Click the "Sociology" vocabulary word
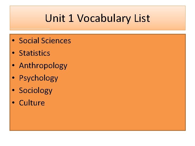Screen dimensions: 195x146 click(x=35, y=91)
